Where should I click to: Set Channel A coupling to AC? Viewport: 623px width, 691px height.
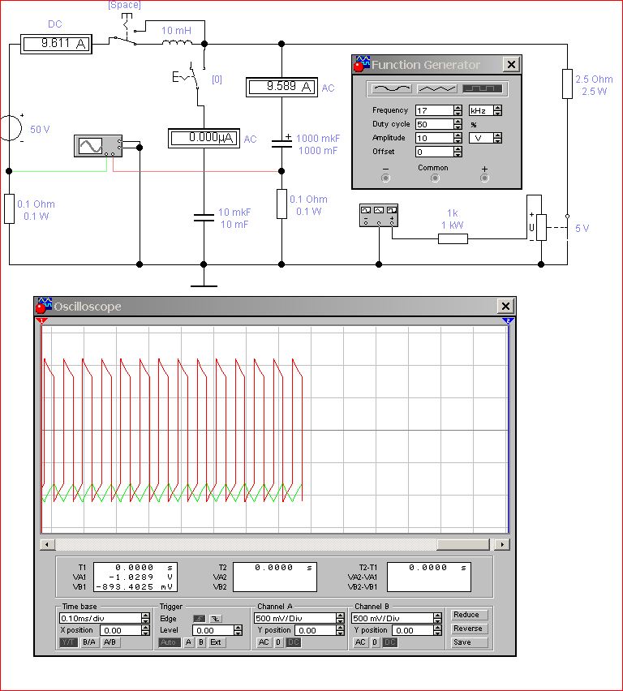[264, 642]
